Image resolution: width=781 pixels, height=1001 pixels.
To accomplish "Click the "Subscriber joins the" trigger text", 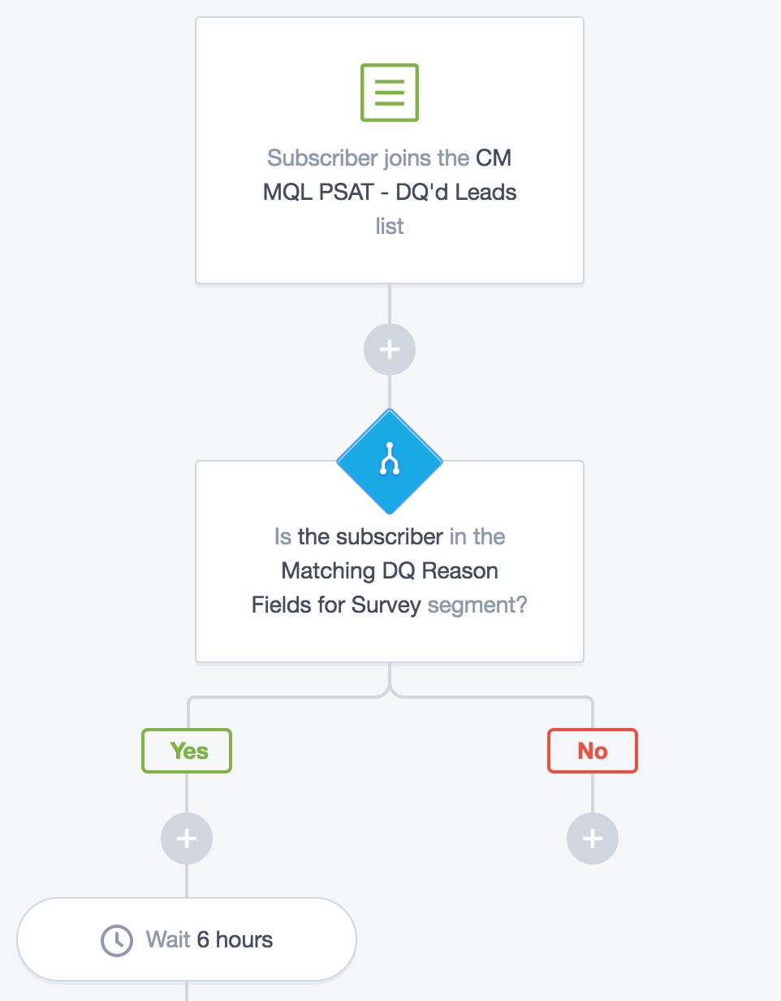I will [368, 158].
